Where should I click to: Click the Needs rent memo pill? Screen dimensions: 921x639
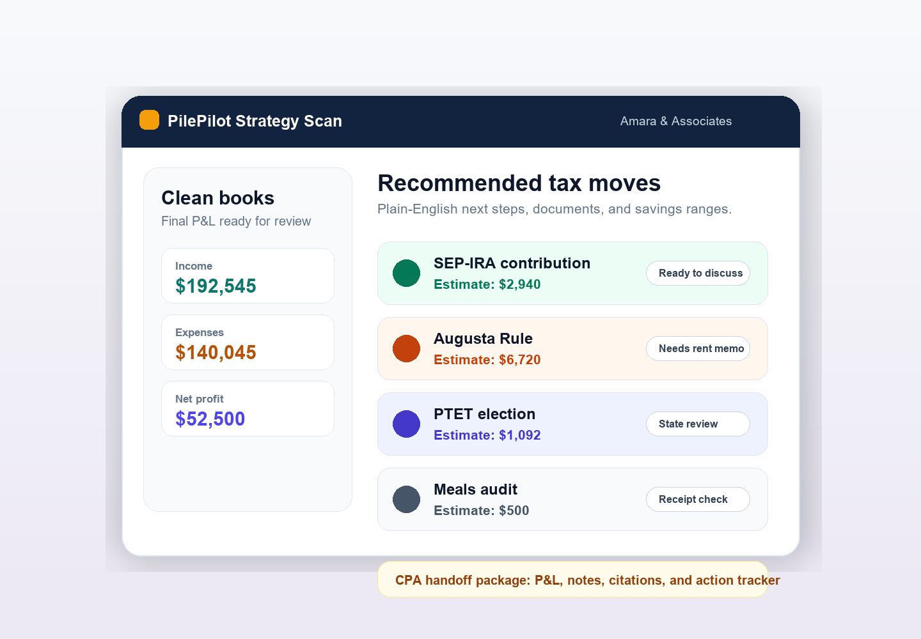tap(698, 348)
